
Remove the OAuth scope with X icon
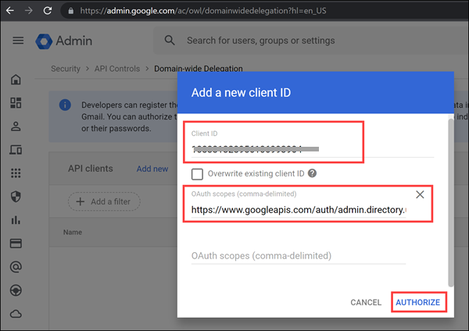pyautogui.click(x=420, y=194)
